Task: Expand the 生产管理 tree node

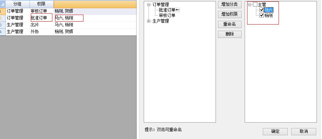Action: point(149,21)
